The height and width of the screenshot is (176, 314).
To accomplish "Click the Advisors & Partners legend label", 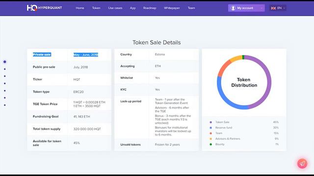I will [228, 139].
